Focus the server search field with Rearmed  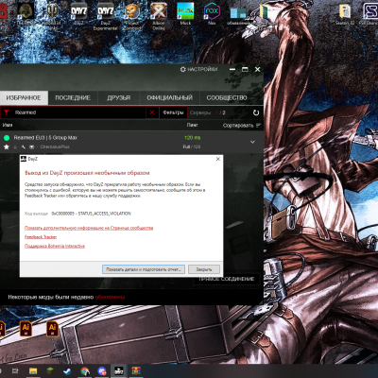click(x=78, y=112)
